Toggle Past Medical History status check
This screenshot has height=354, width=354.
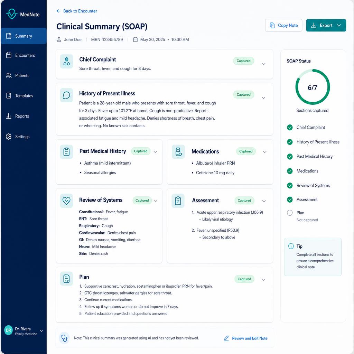point(290,157)
